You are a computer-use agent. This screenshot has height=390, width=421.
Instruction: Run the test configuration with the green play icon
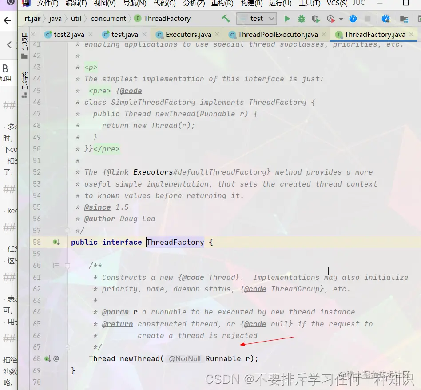click(x=287, y=19)
